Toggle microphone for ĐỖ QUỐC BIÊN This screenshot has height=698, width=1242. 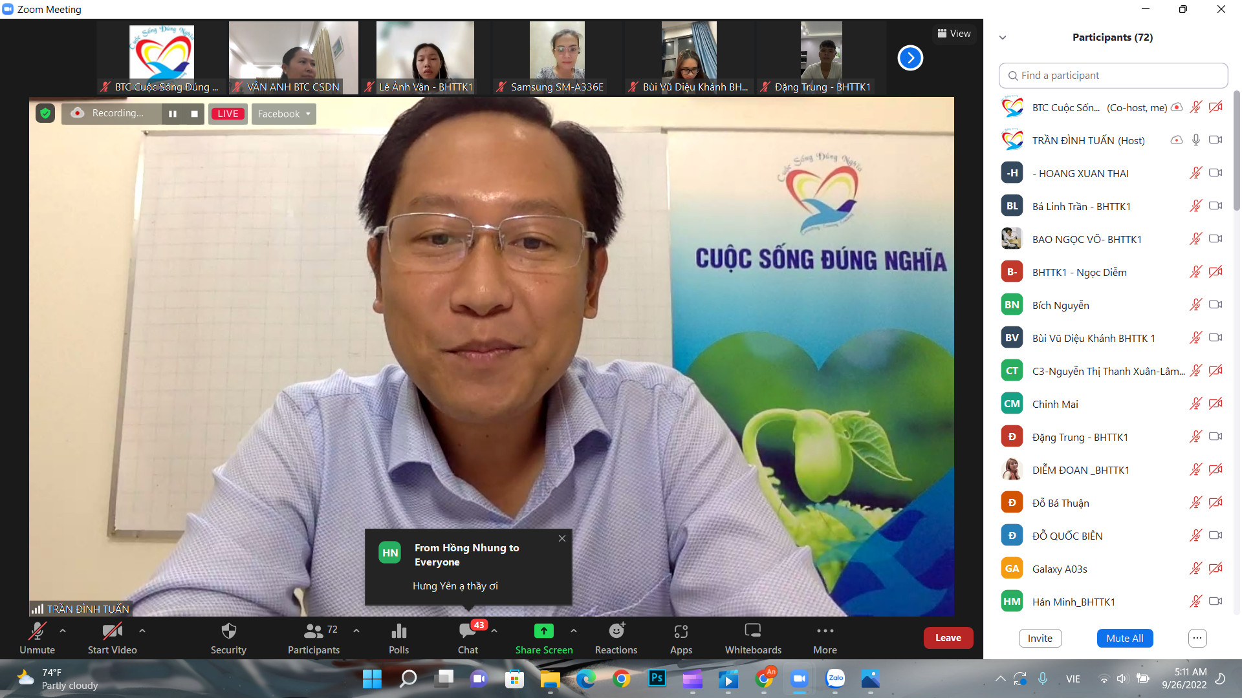coord(1196,536)
